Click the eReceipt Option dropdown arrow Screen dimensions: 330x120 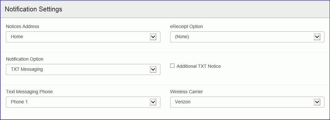pyautogui.click(x=317, y=37)
